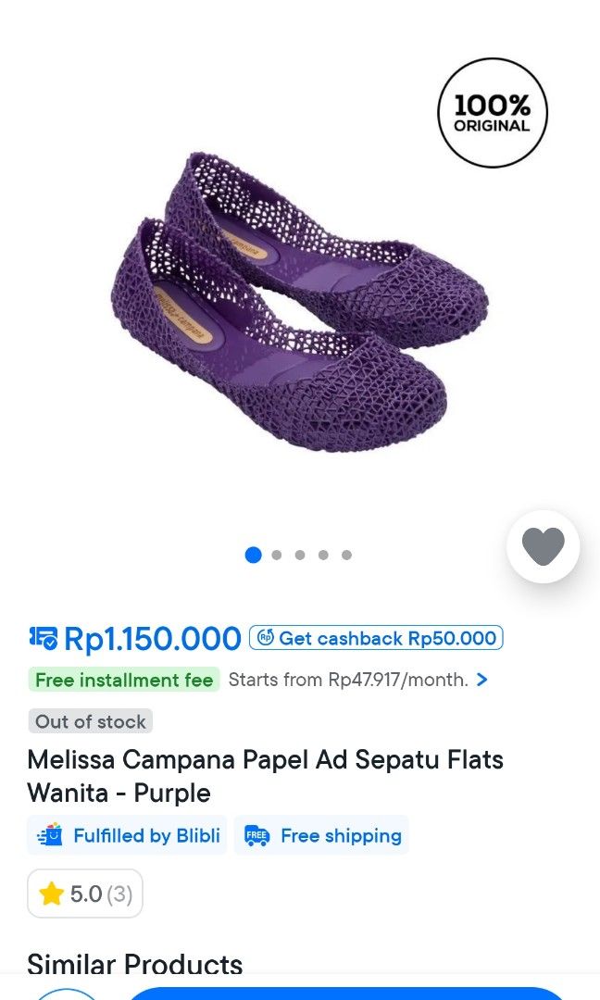Open the Get cashback Rp50.000 offer

coord(375,637)
